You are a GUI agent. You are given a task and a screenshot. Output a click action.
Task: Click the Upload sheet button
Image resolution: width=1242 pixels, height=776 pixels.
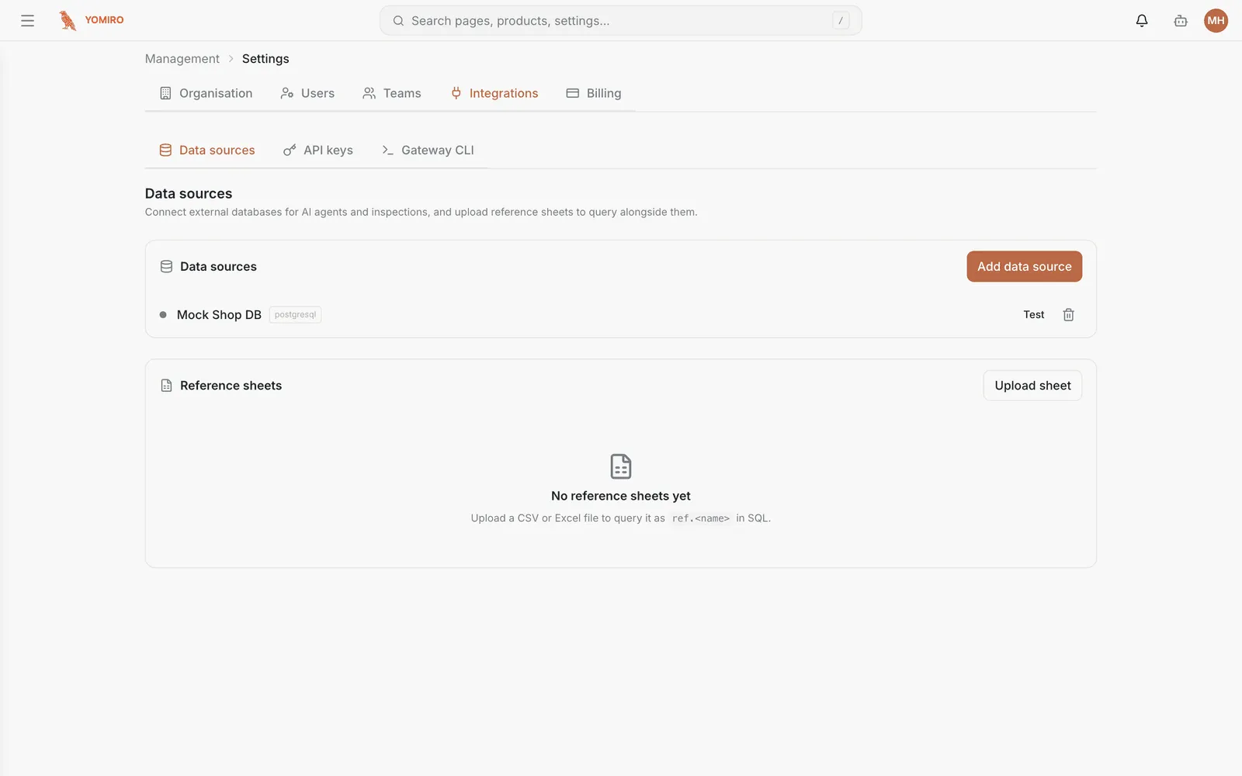click(1032, 386)
